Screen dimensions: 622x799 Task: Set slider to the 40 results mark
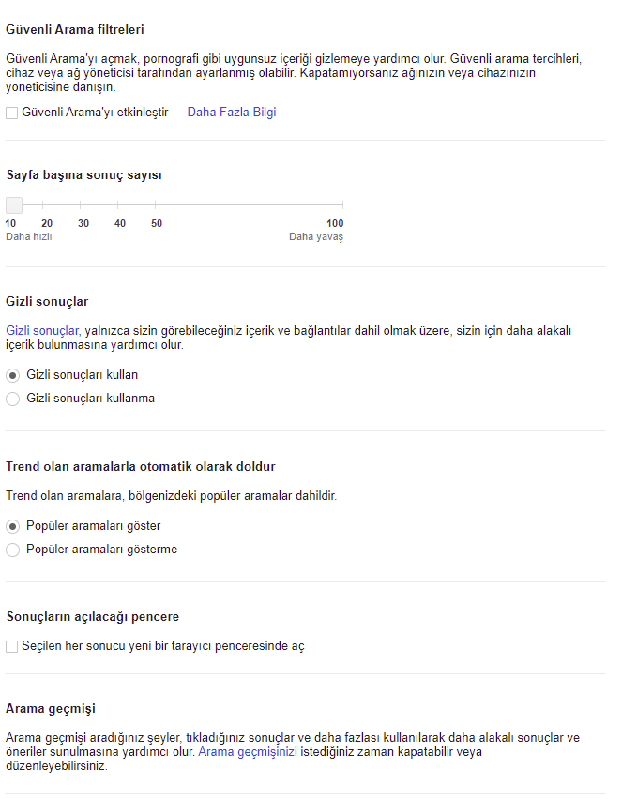coord(119,204)
